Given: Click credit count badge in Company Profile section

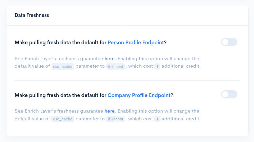Looking at the screenshot, I should point(157,119).
